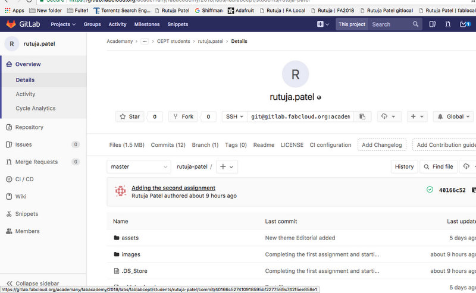Click the Issues icon in sidebar
This screenshot has width=476, height=293.
click(9, 144)
